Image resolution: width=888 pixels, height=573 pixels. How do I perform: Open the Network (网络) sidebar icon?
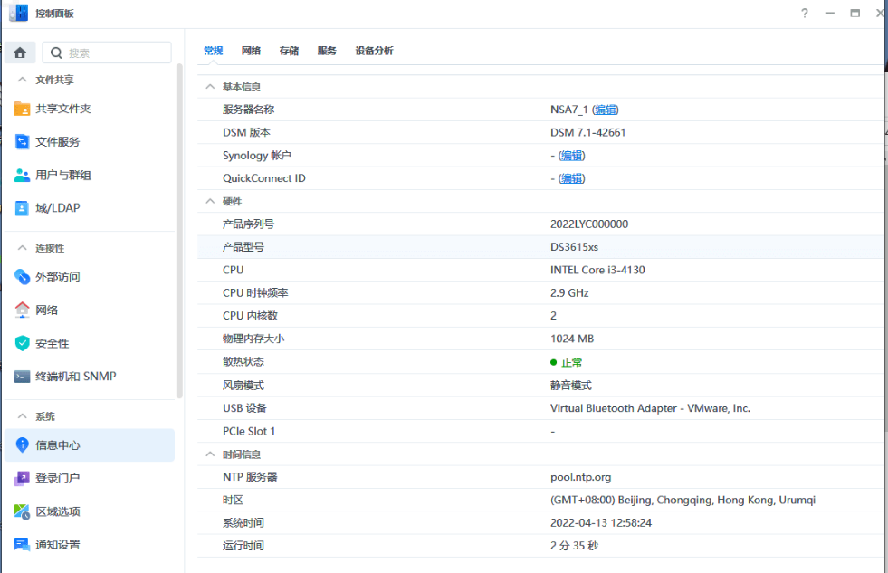[x=22, y=310]
